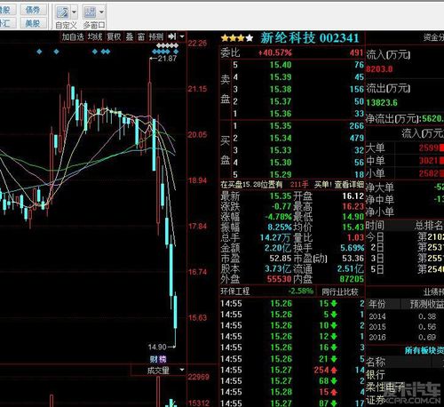Viewport: 444px width, 407px height.
Task: Click buy level 5 price 15.29
Action: pyautogui.click(x=281, y=174)
